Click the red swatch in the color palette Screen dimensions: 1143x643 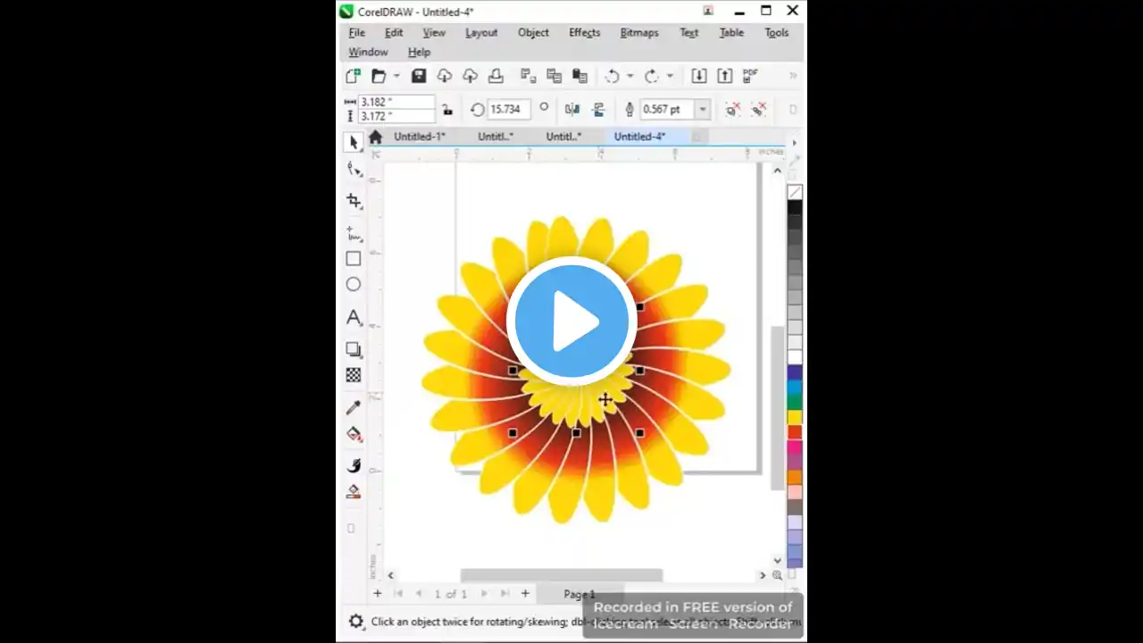795,432
